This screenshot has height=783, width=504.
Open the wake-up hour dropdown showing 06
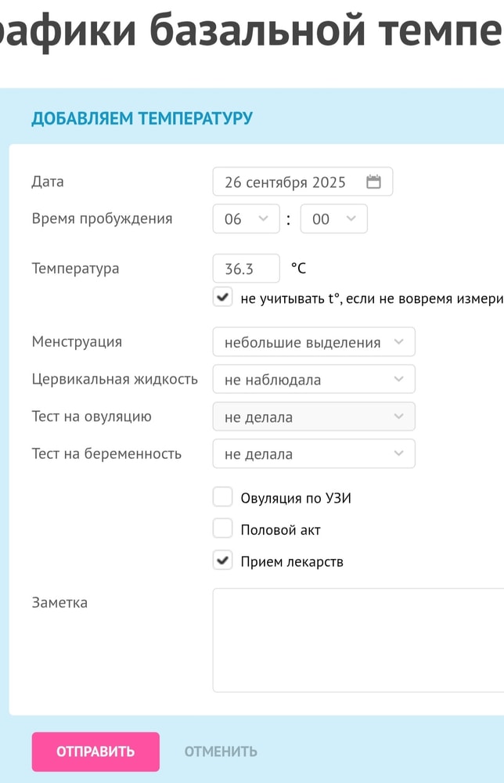246,219
